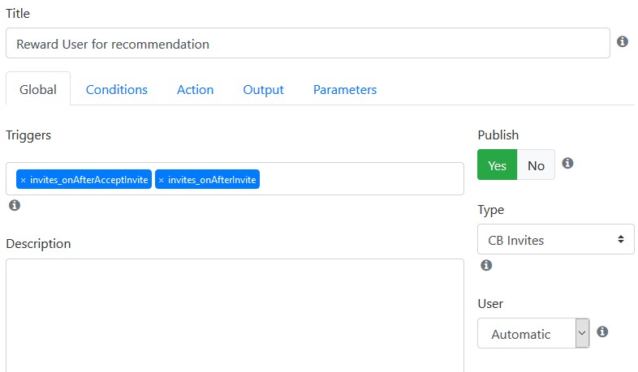This screenshot has width=638, height=372.
Task: Remove the invites_onAfterInvite trigger tag
Action: click(162, 180)
